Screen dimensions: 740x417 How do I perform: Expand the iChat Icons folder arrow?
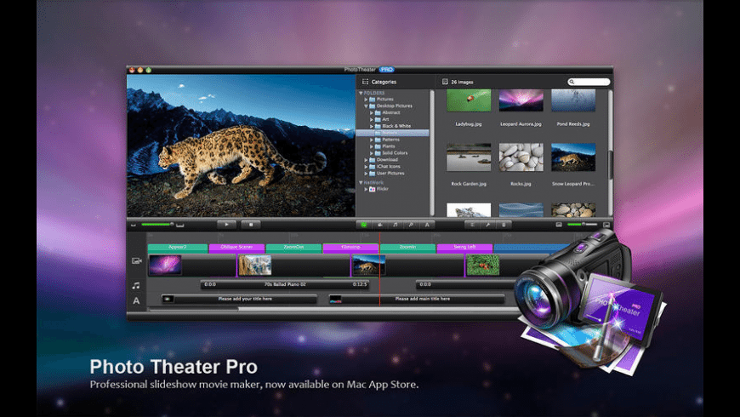(x=366, y=167)
